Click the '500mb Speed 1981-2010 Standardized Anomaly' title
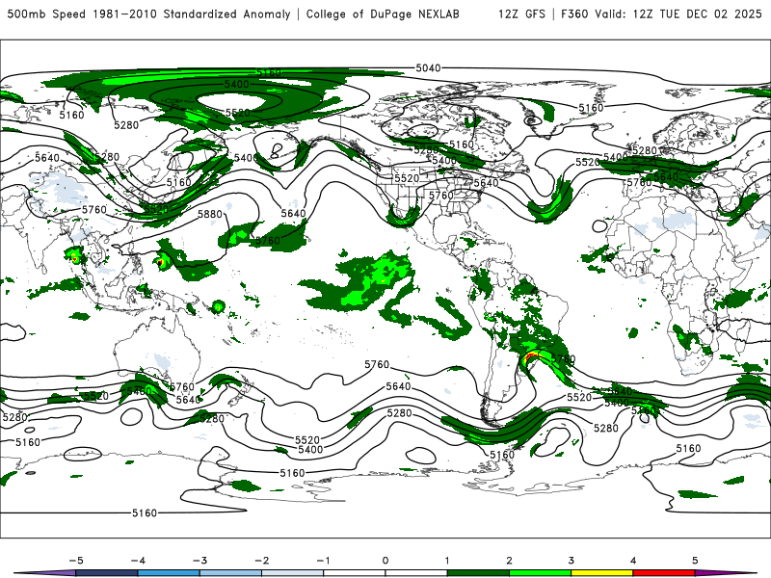Image resolution: width=771 pixels, height=578 pixels. [x=149, y=13]
